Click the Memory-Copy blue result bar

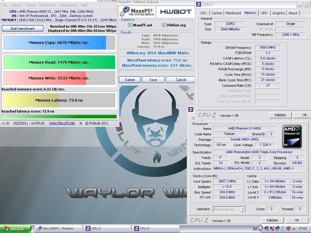click(x=59, y=42)
